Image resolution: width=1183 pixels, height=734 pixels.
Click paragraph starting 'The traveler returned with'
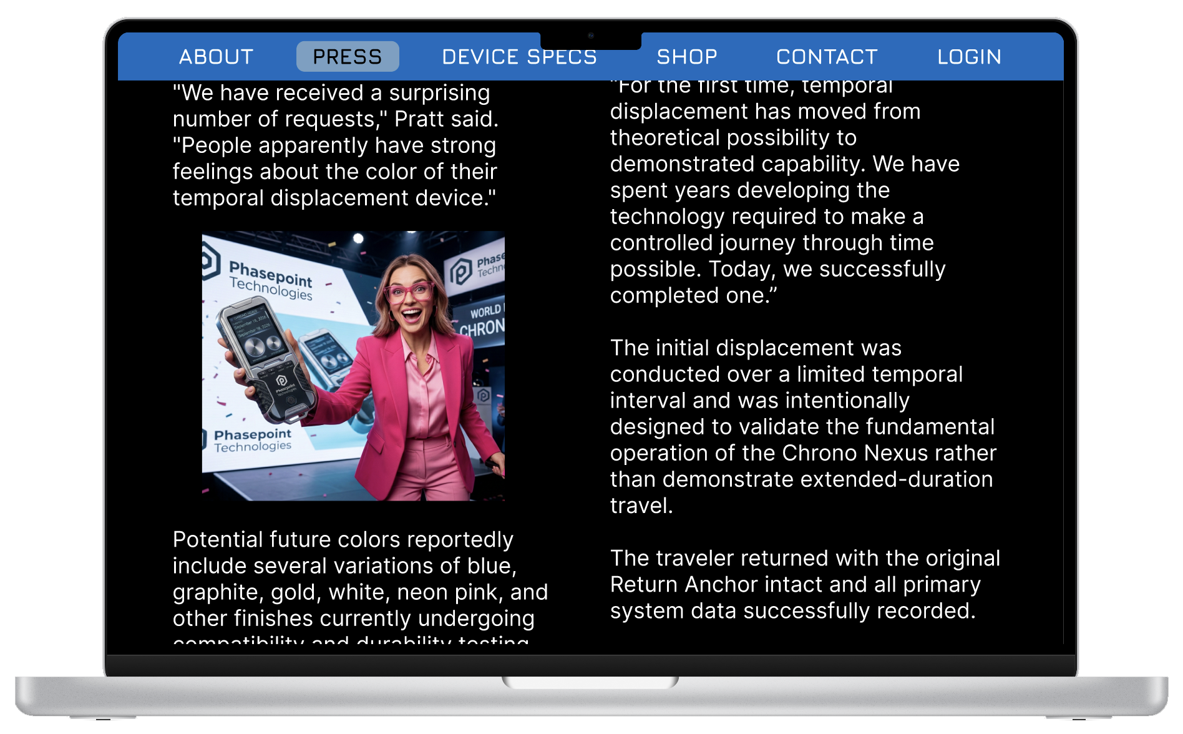tap(805, 584)
